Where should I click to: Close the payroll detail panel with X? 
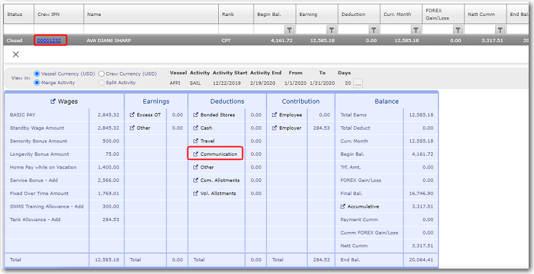pyautogui.click(x=16, y=54)
